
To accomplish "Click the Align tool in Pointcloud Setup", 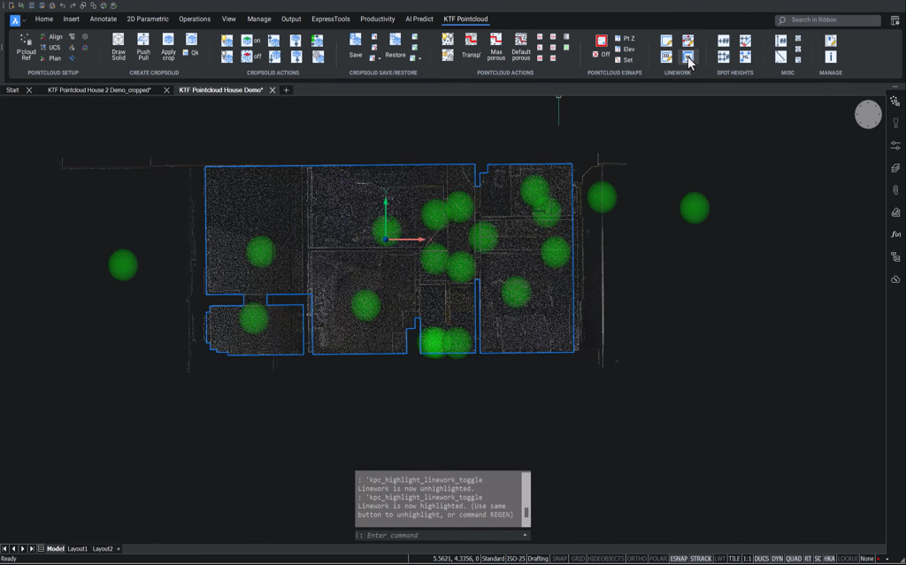I will pyautogui.click(x=53, y=37).
